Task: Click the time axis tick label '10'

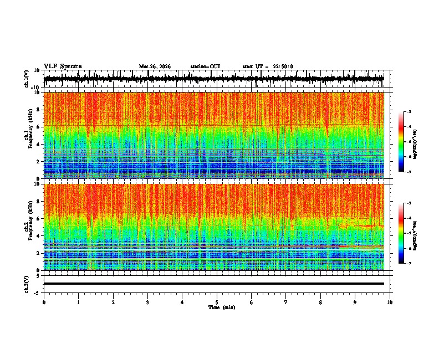Action: [x=390, y=302]
